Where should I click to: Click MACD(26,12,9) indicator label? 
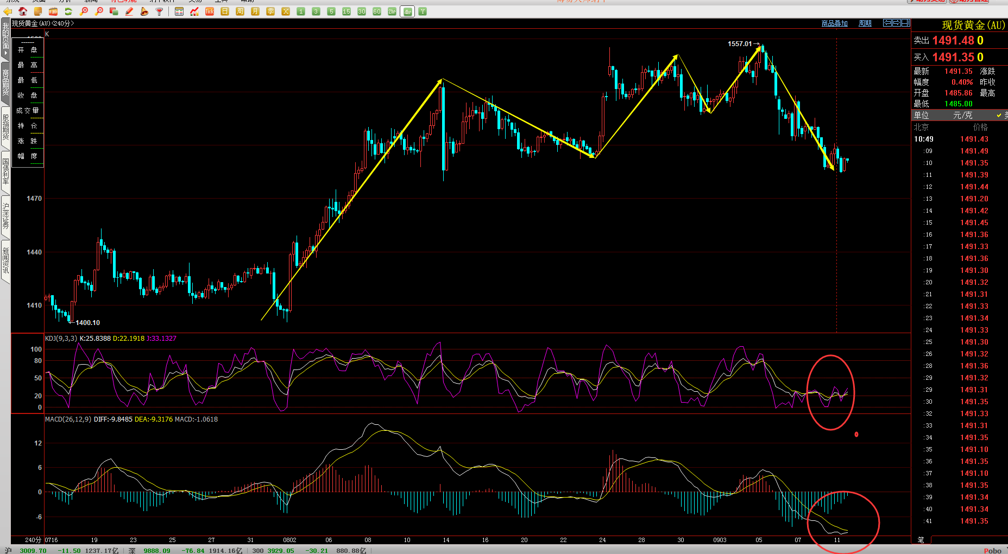(x=68, y=419)
